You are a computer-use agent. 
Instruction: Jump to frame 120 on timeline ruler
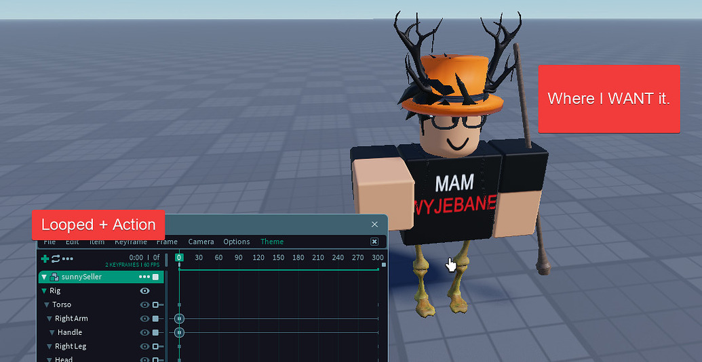258,257
